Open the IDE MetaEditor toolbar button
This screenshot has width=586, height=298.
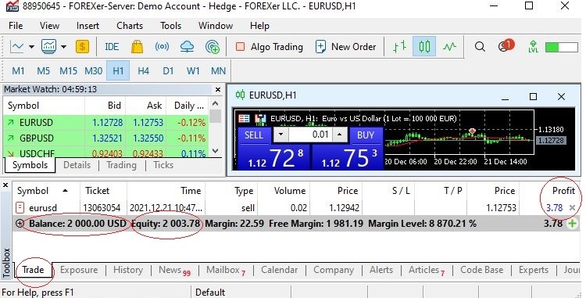[x=112, y=47]
